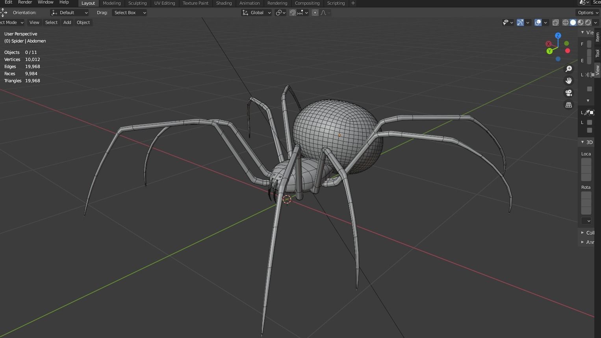Switch to the UV Editing workspace tab

pos(165,3)
